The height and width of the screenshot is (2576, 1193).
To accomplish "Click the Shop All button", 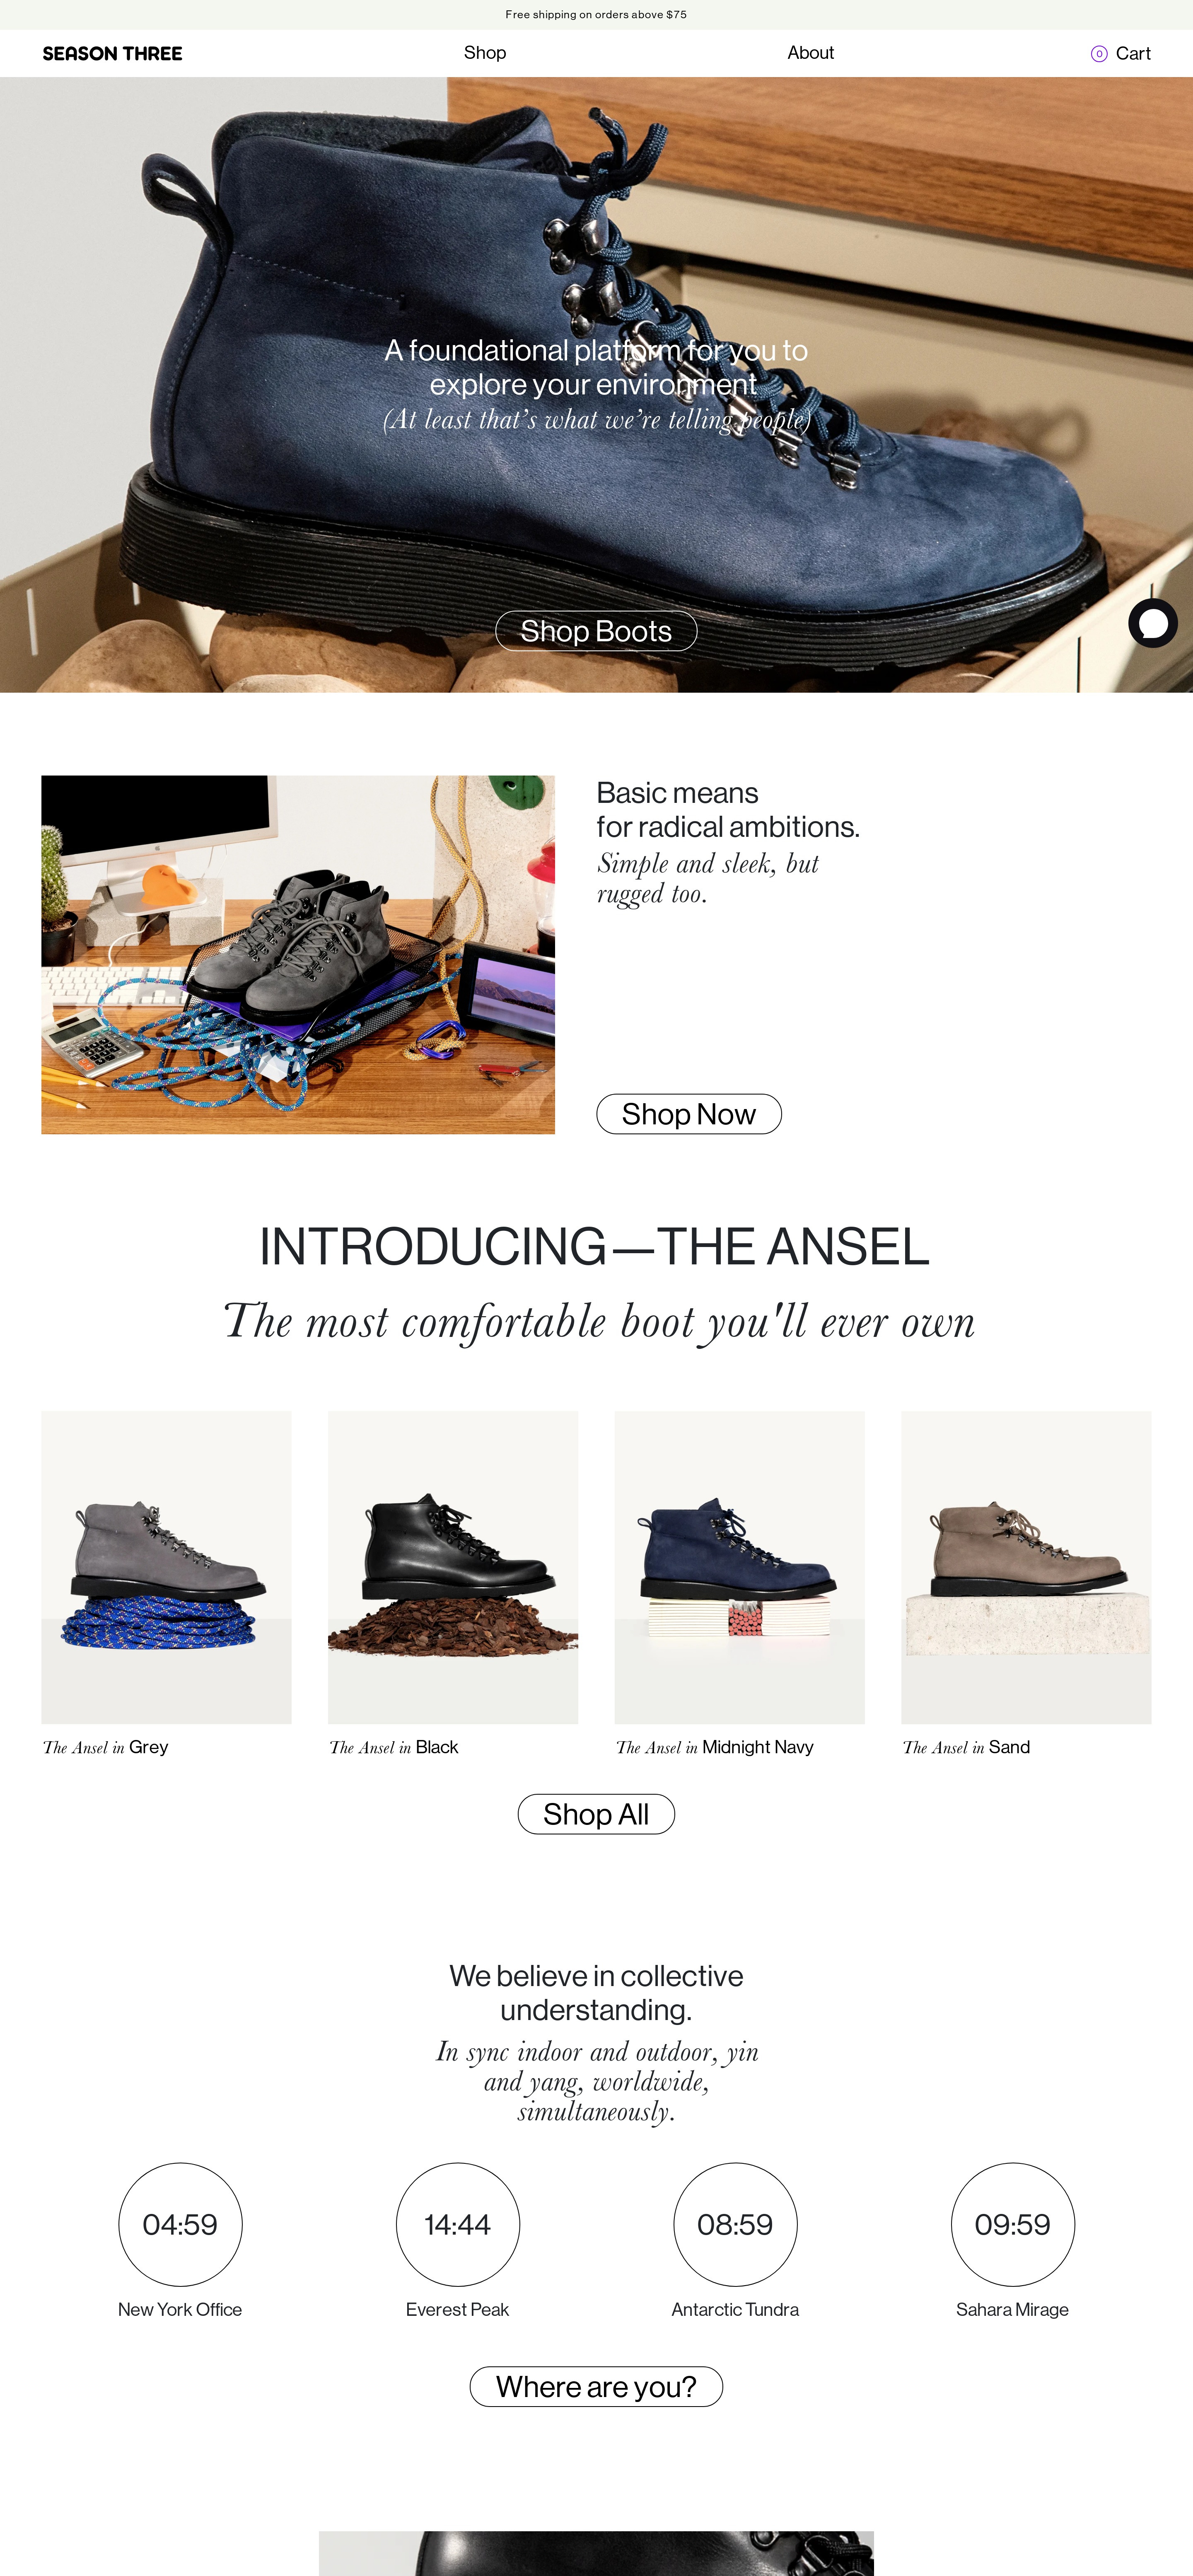I will point(596,1814).
